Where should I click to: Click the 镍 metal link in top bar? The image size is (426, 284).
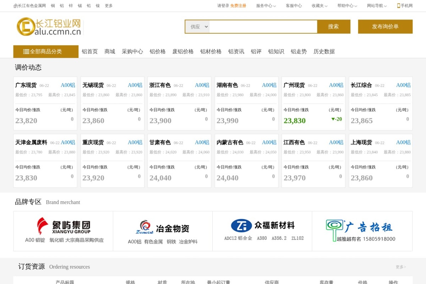[98, 6]
